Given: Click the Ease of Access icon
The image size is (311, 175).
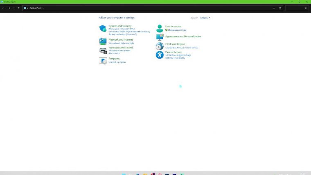Looking at the screenshot, I should pyautogui.click(x=160, y=55).
